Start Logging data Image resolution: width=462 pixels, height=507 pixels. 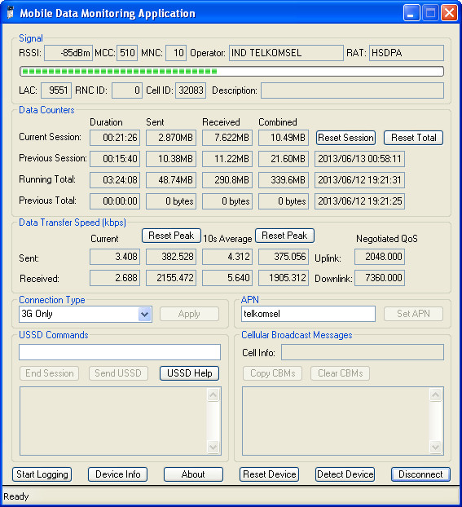(42, 474)
